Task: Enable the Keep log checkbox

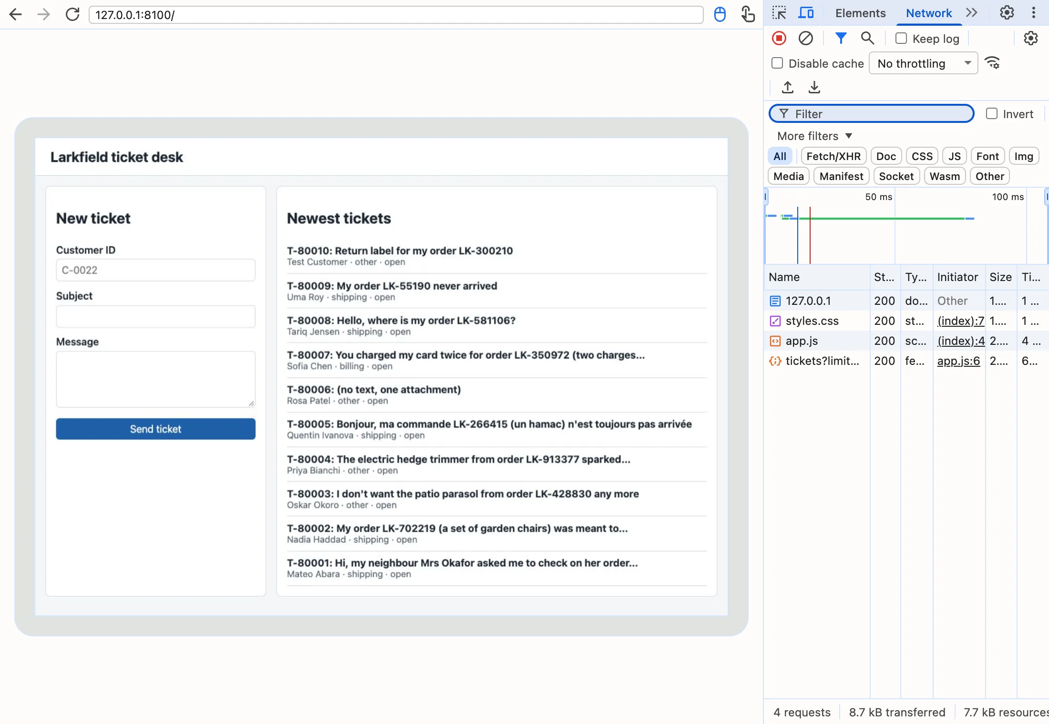Action: point(901,38)
